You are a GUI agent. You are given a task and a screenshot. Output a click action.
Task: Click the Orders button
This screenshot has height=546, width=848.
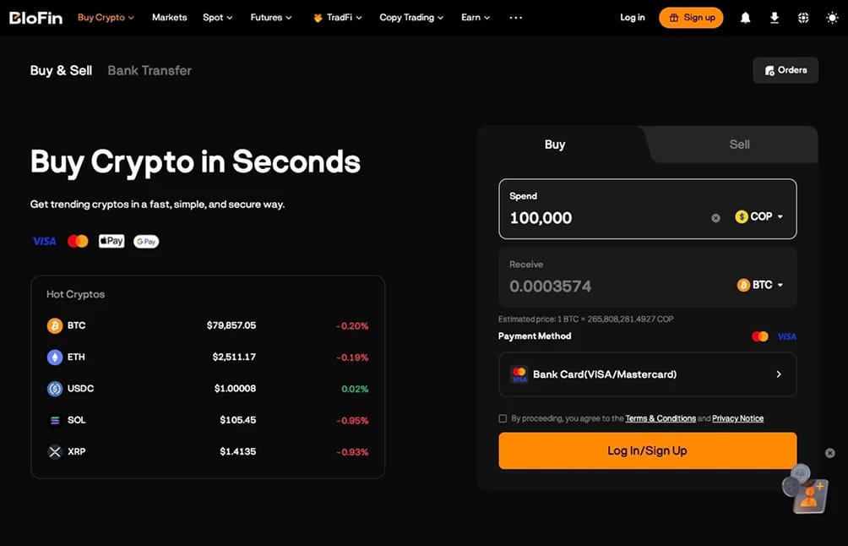point(785,70)
